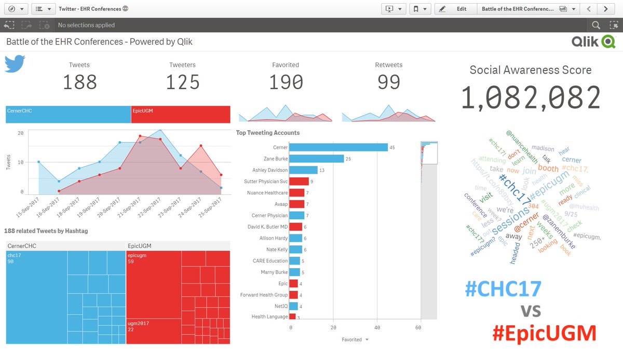Click the EpicUGM treemap header

point(178,246)
